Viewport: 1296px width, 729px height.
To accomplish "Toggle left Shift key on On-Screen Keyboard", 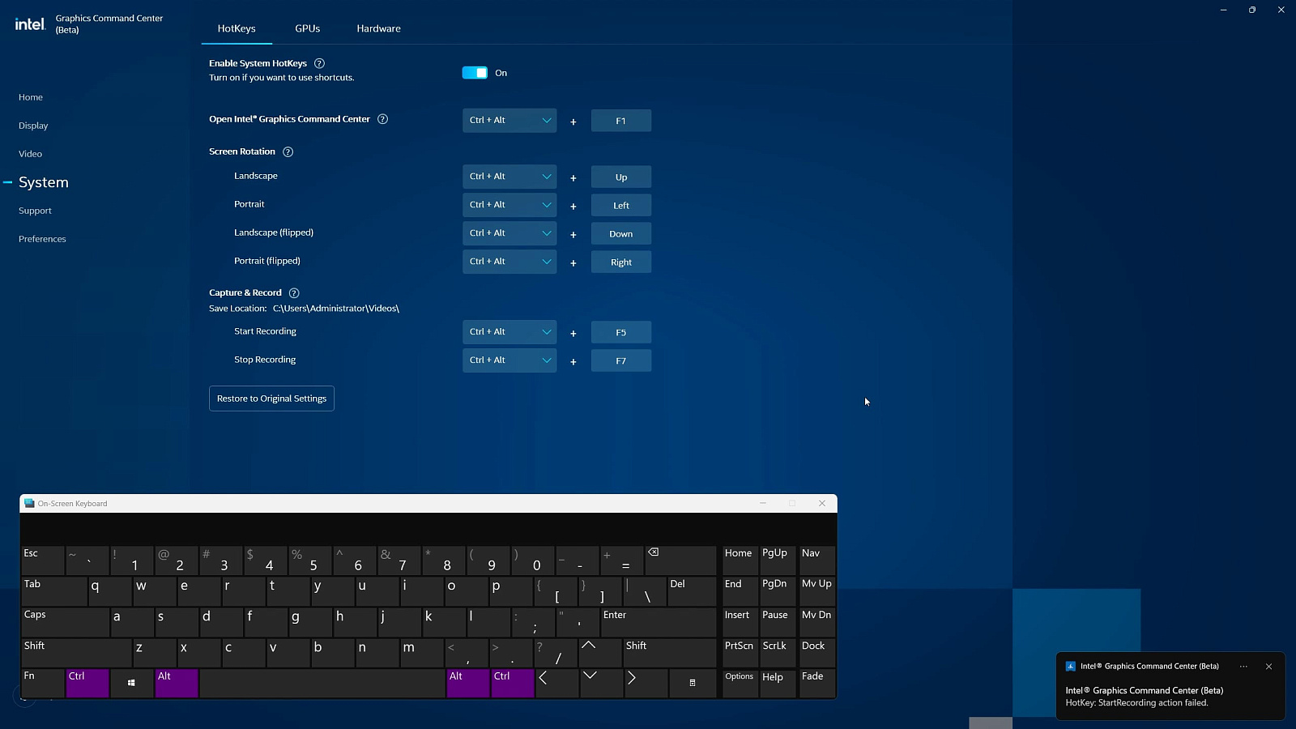I will point(76,652).
